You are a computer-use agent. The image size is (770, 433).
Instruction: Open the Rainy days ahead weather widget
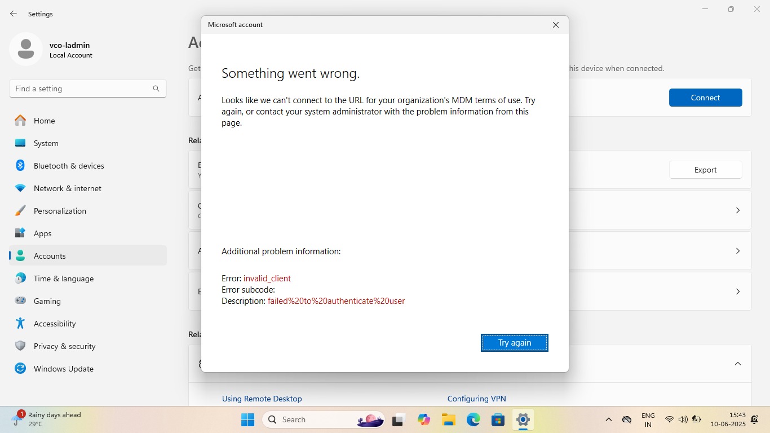pyautogui.click(x=47, y=419)
